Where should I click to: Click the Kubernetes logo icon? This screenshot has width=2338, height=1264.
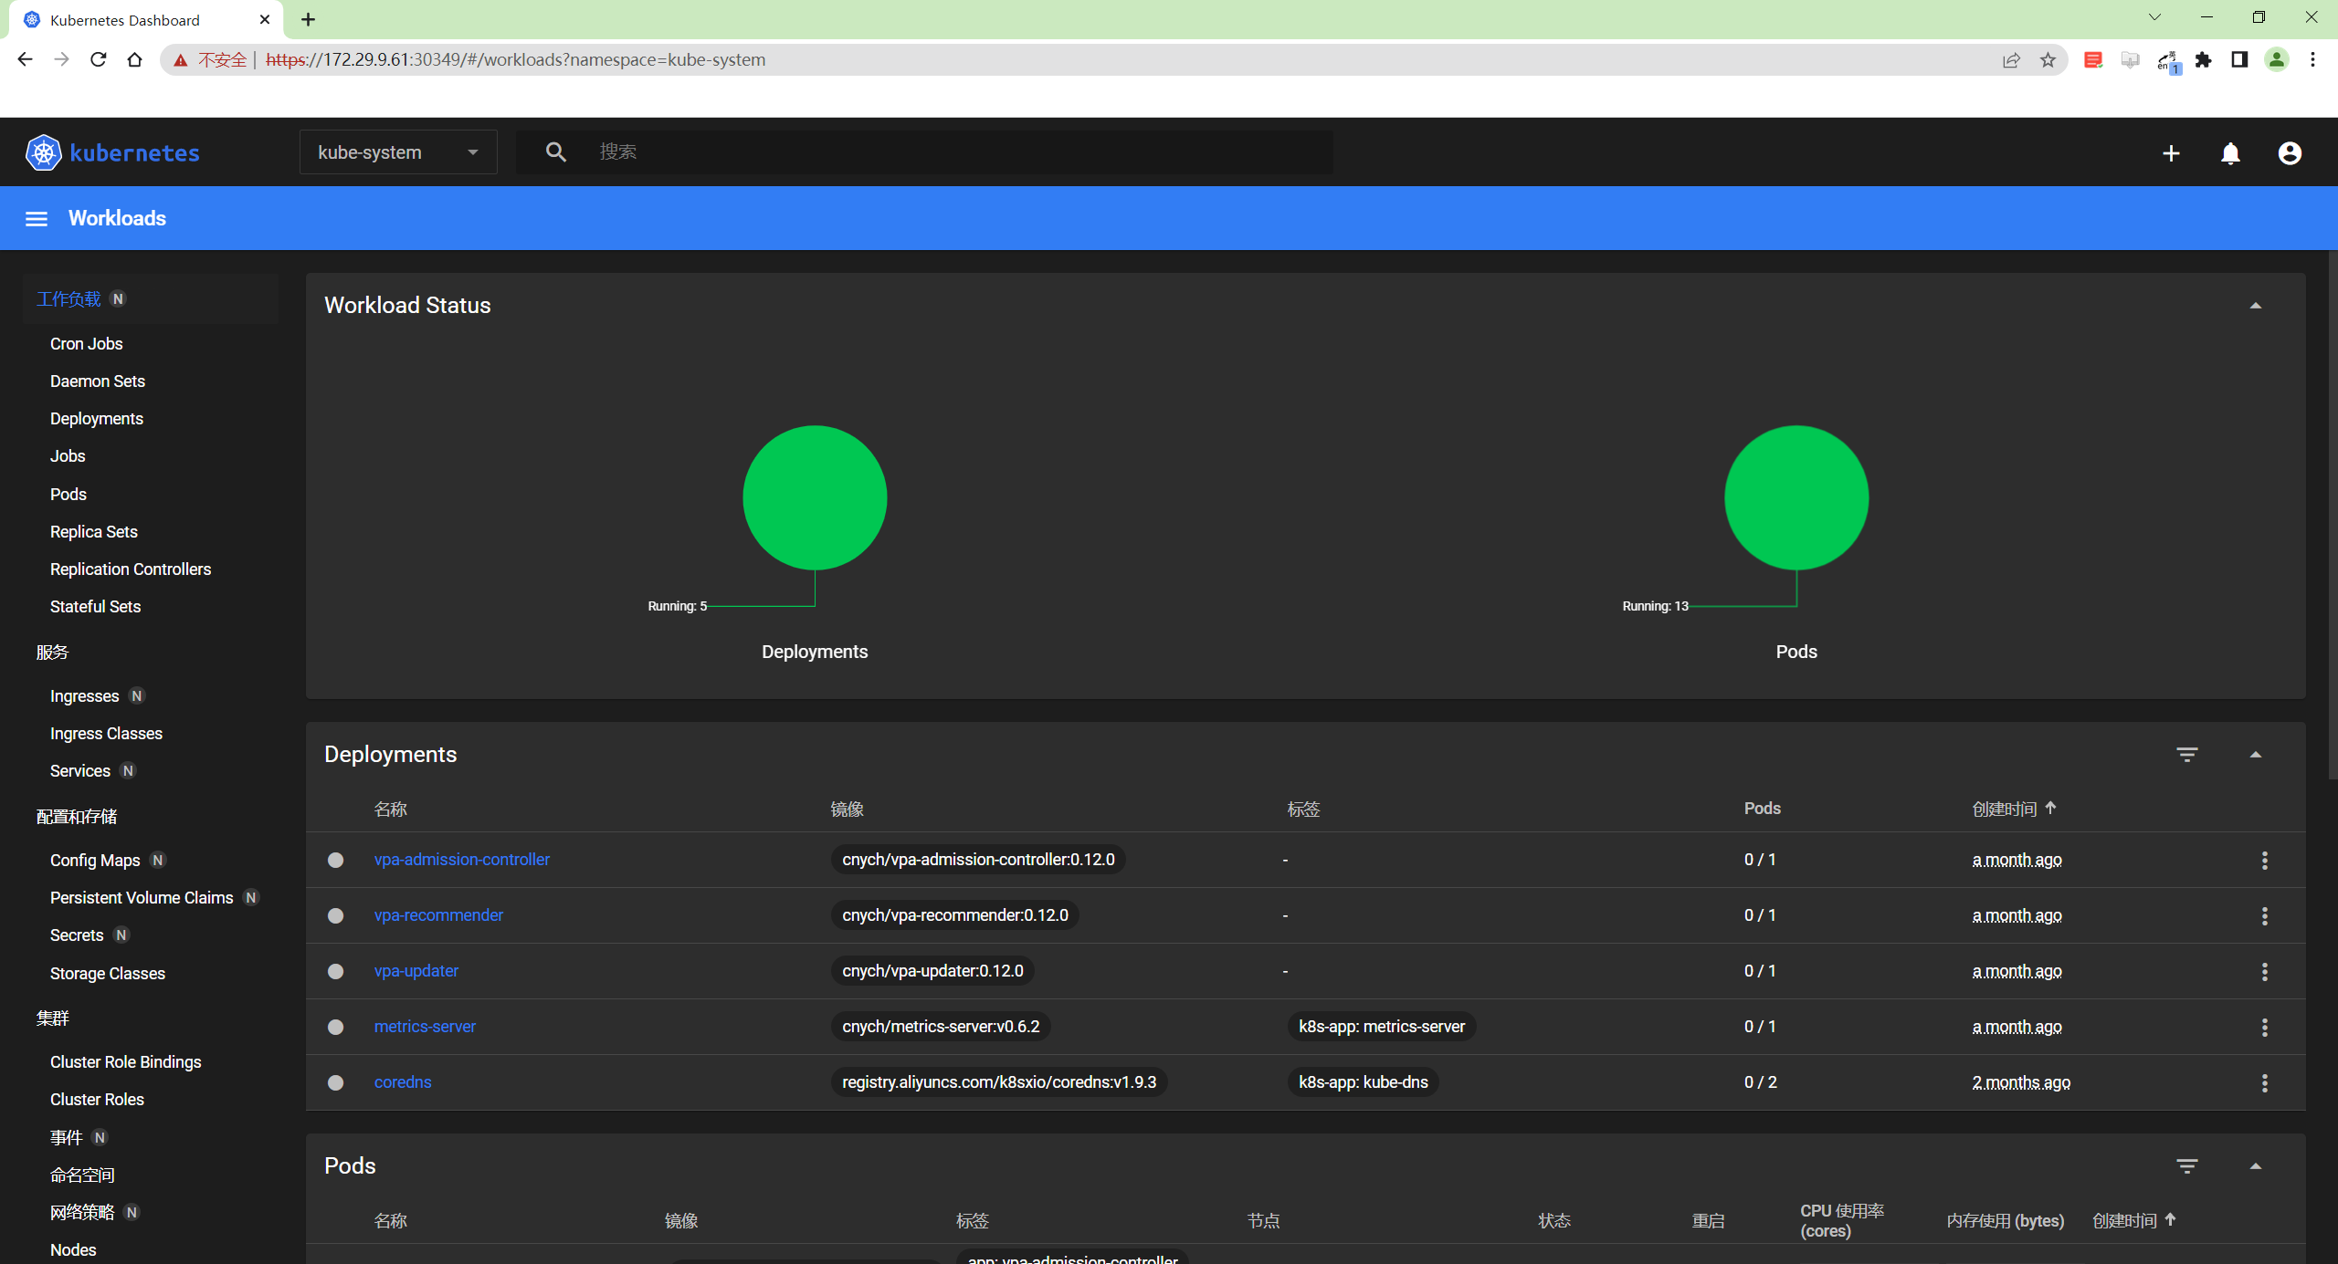click(43, 152)
